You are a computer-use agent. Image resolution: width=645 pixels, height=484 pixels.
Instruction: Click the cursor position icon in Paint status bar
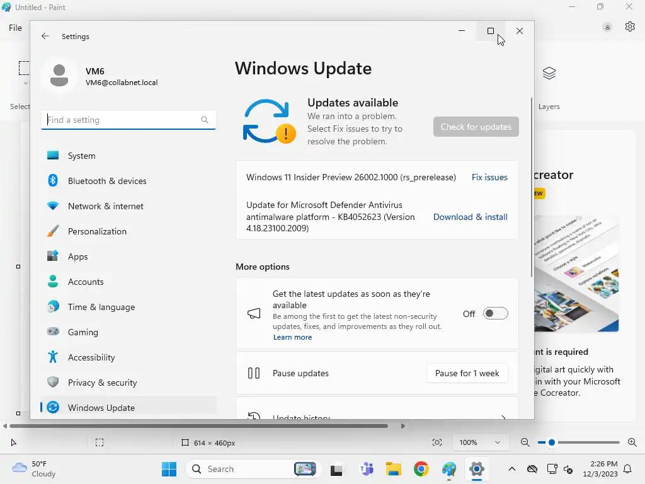coord(13,442)
